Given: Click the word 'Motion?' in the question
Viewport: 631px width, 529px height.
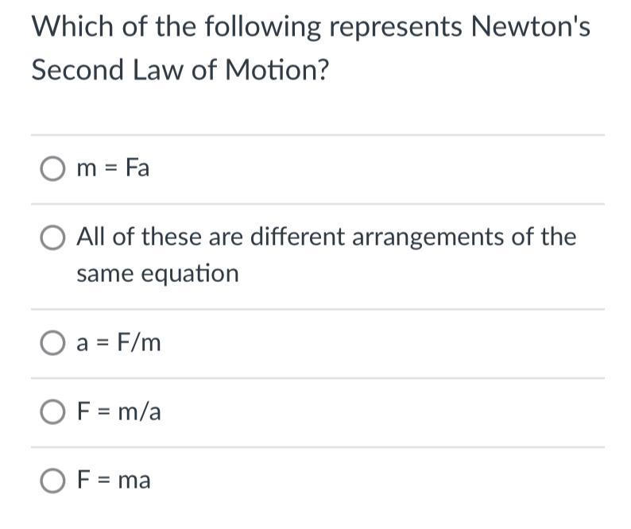Looking at the screenshot, I should tap(277, 70).
